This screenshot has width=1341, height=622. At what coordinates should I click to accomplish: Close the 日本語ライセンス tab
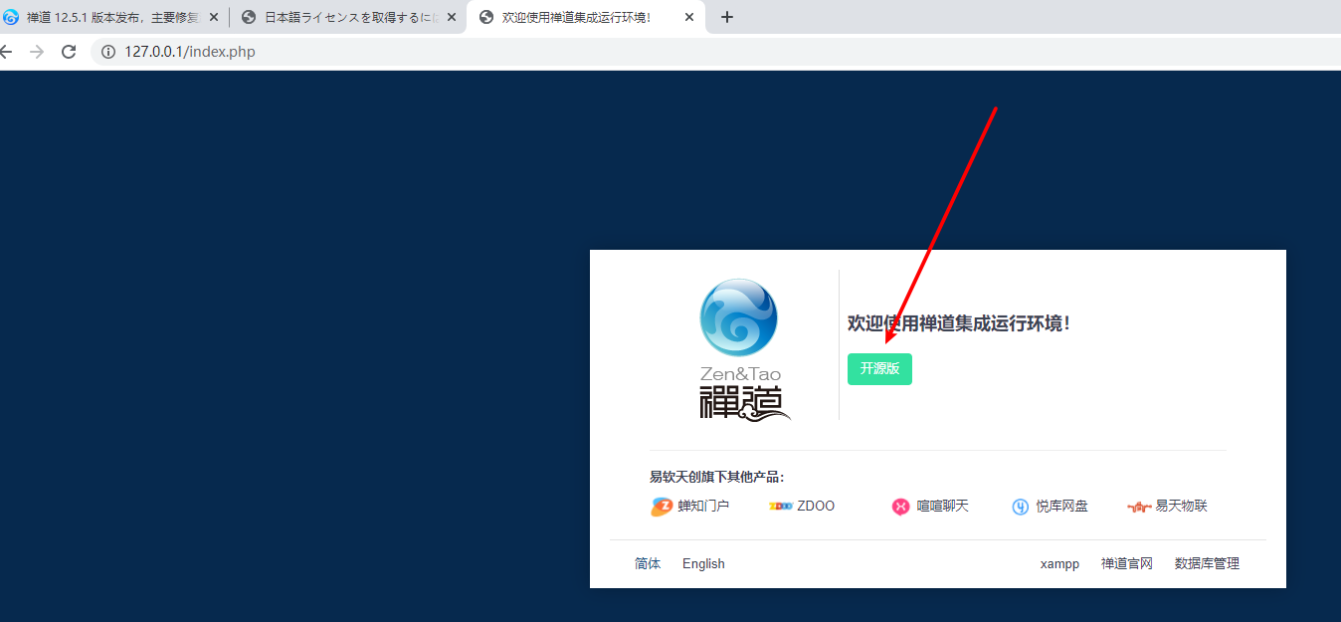[x=451, y=17]
